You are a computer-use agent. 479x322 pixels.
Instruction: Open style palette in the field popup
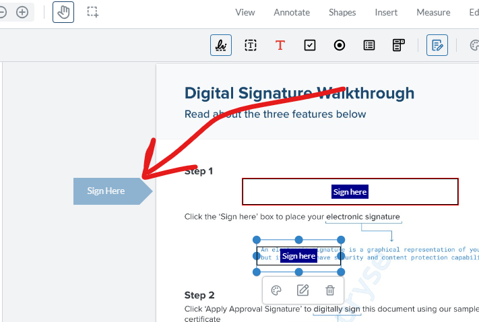click(276, 290)
